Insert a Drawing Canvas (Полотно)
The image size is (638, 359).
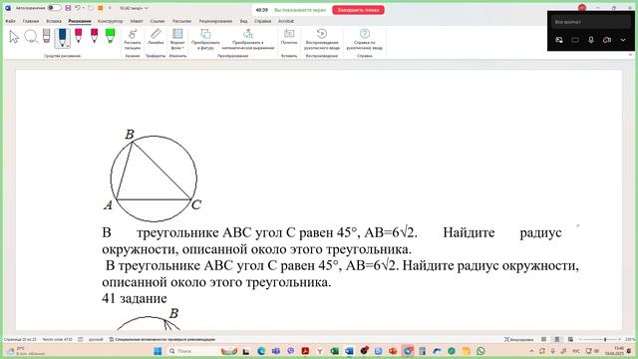(x=289, y=37)
